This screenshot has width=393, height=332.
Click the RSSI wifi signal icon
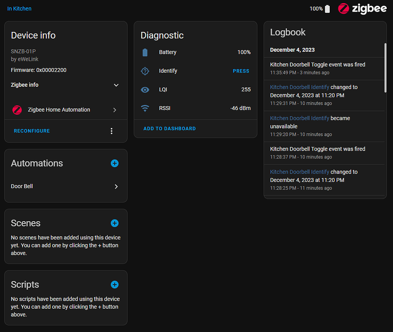pyautogui.click(x=145, y=108)
